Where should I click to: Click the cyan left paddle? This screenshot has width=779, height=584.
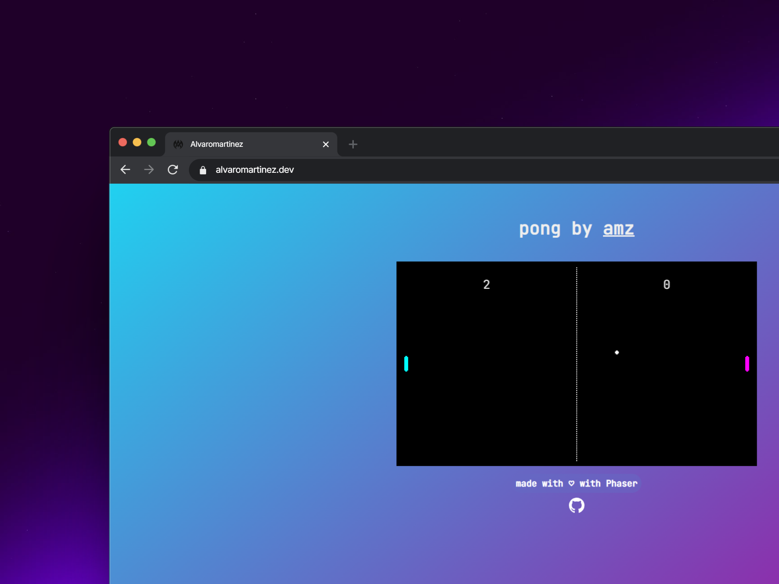click(x=406, y=364)
